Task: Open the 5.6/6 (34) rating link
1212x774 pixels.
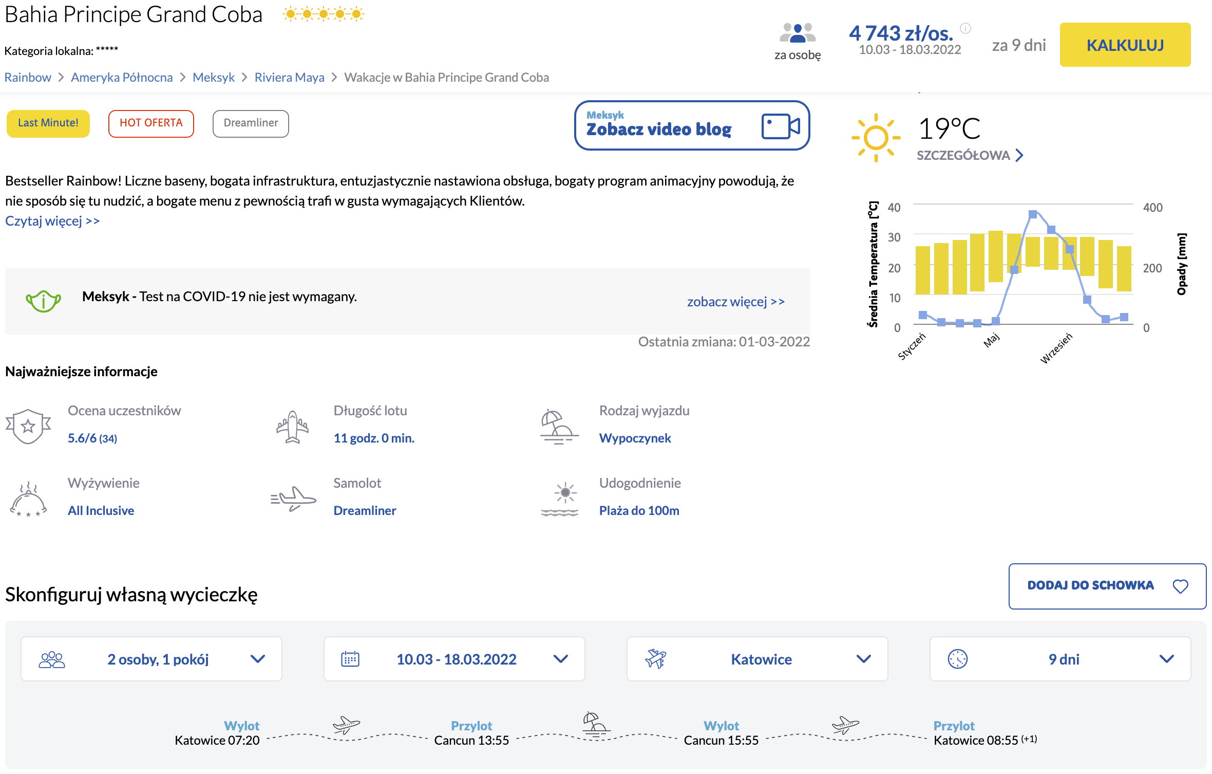Action: pos(92,438)
